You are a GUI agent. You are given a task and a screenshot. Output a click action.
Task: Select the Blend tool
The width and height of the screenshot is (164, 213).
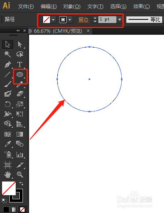20,144
